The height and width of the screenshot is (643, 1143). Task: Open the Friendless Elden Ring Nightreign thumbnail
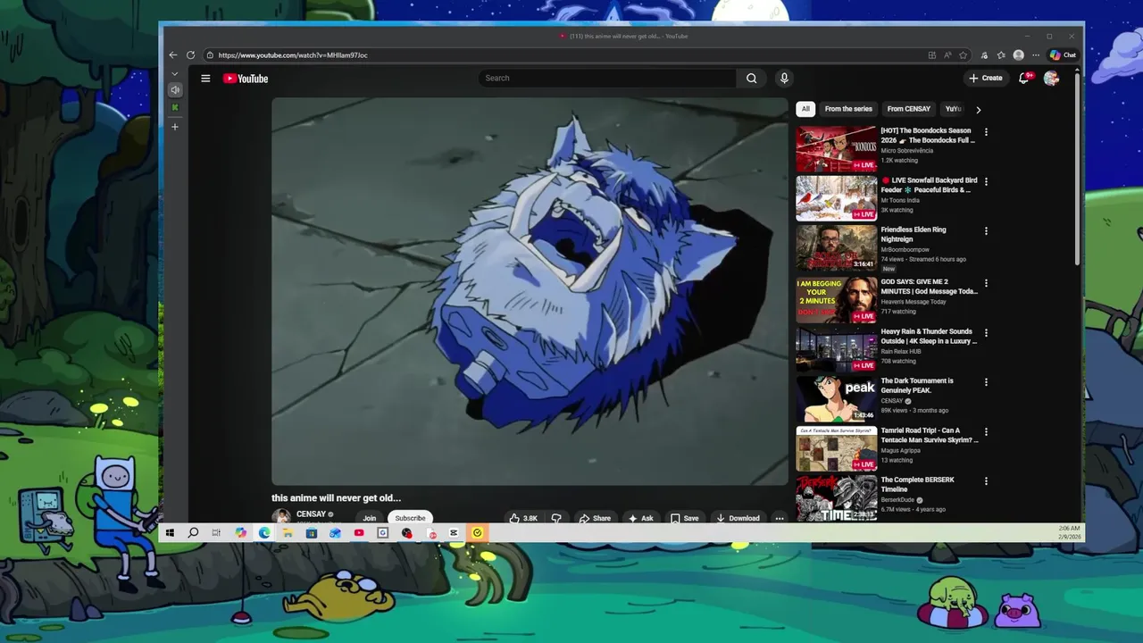click(x=837, y=248)
